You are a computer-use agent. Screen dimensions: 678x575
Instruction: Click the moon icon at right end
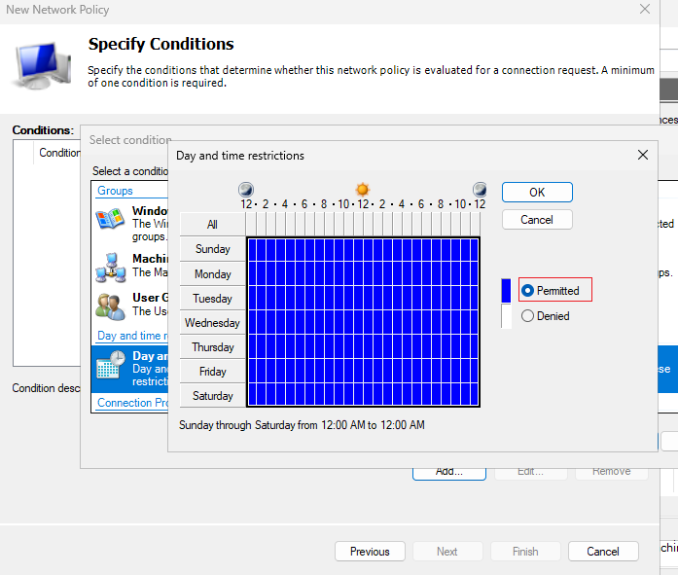480,190
